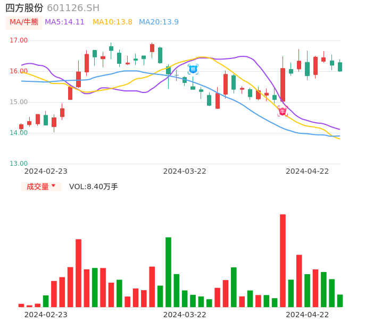
Task: Toggle the MA5 moving average legend
Action: pos(64,22)
